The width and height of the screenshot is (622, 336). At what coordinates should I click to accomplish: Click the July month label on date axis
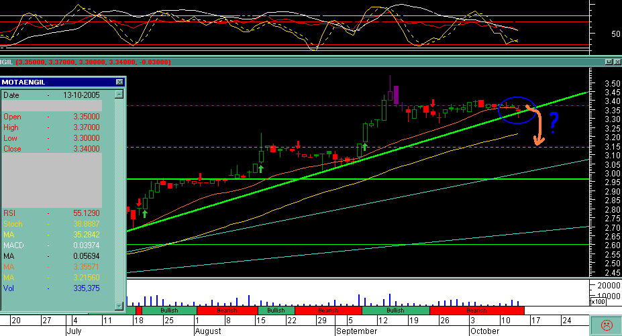tap(74, 331)
